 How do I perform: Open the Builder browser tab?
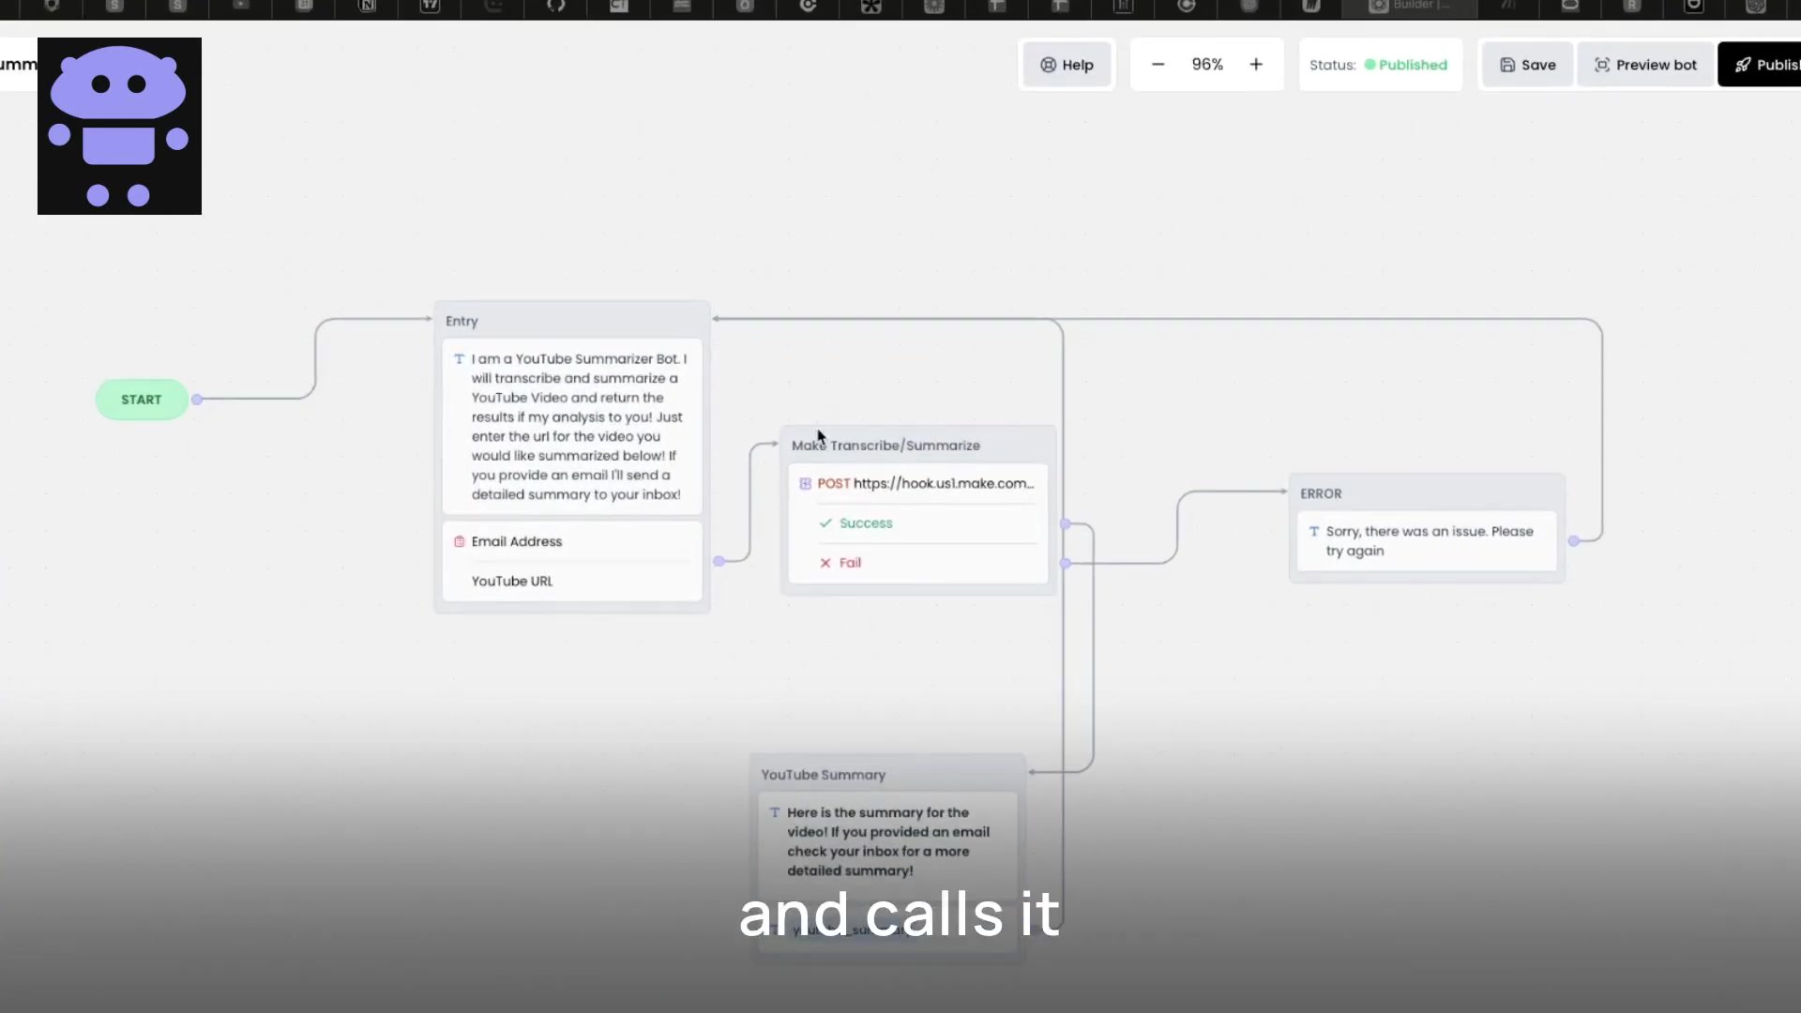[x=1410, y=7]
